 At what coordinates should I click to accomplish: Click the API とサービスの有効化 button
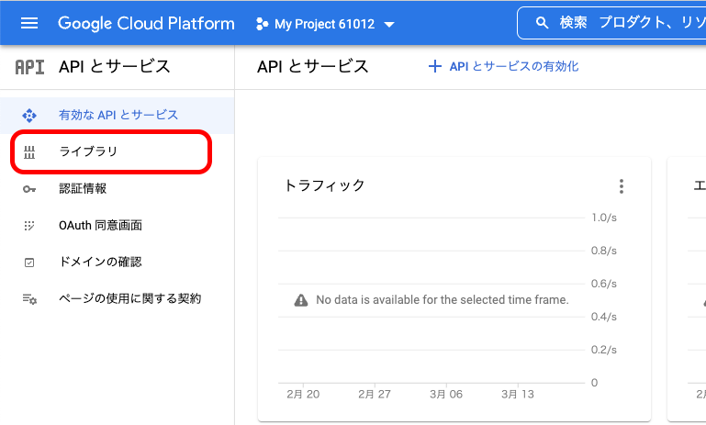tap(504, 66)
